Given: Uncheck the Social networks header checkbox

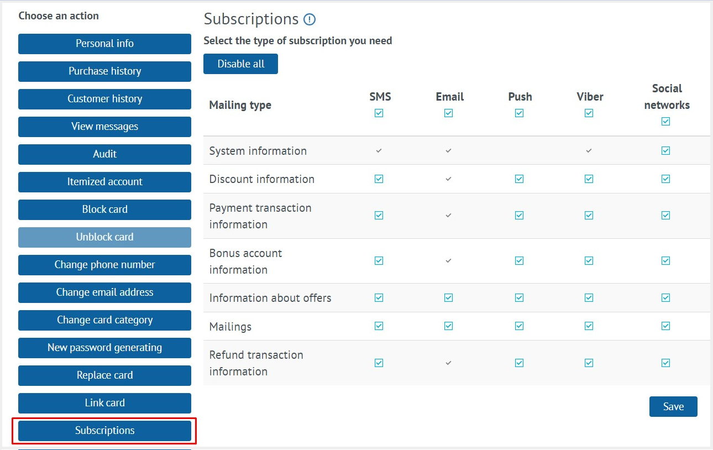Looking at the screenshot, I should point(665,122).
